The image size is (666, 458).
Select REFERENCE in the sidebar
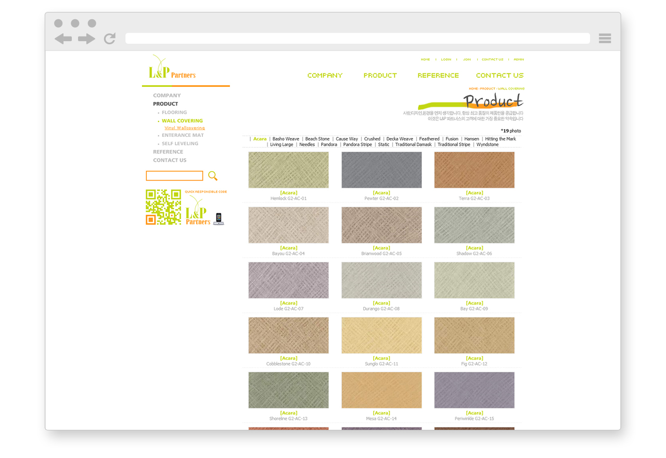(x=168, y=152)
